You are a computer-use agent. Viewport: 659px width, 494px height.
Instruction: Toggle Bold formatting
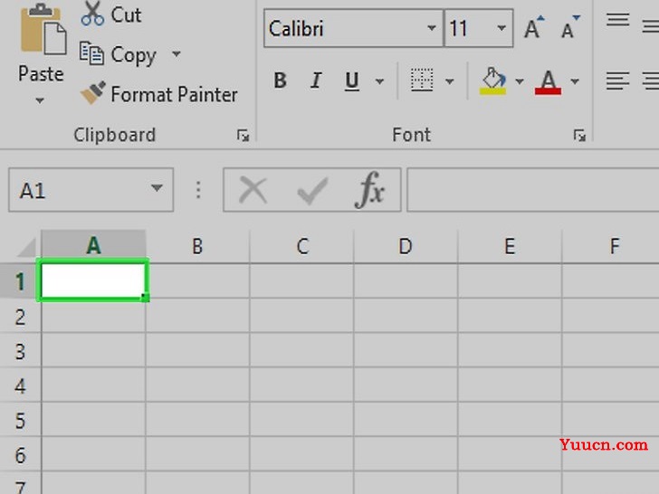pos(281,81)
